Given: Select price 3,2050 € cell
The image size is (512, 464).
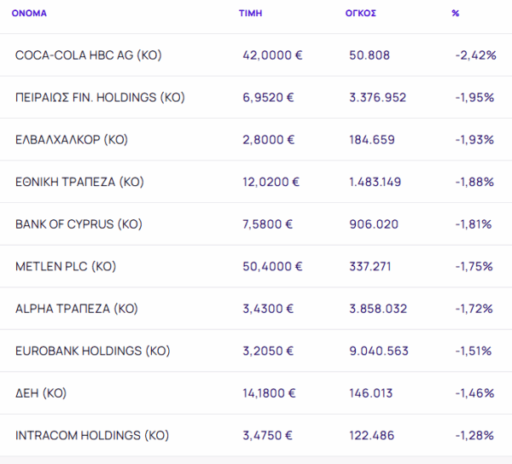Looking at the screenshot, I should point(268,351).
